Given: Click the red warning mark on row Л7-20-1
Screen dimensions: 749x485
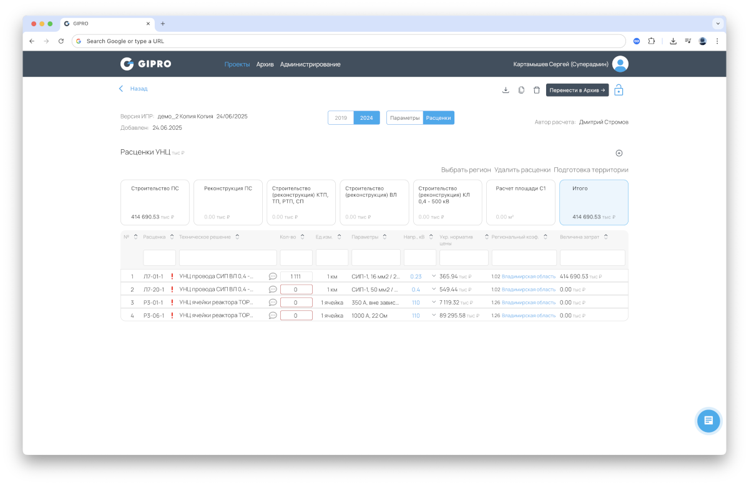Looking at the screenshot, I should coord(172,289).
